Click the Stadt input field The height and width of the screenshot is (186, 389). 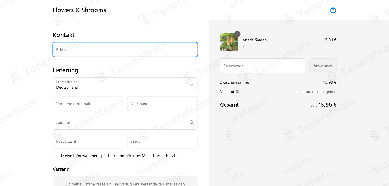tap(162, 141)
